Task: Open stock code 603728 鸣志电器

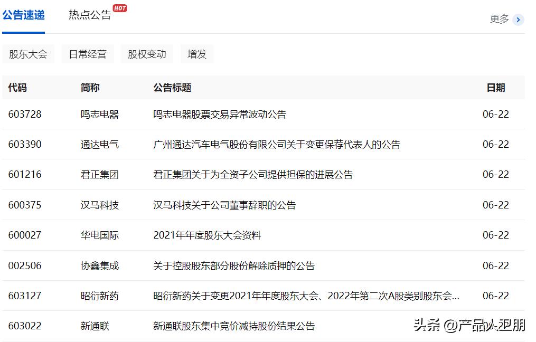Action: (x=23, y=114)
